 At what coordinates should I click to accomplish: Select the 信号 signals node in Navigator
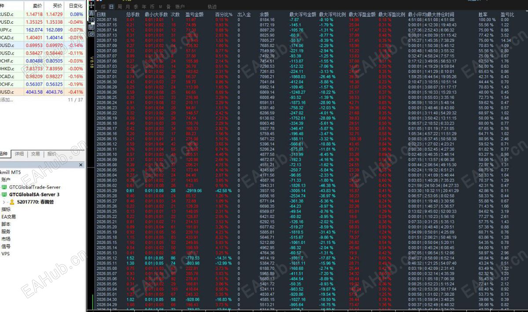point(6,246)
